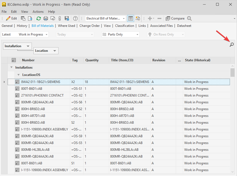Collapse the Location:OS group
The height and width of the screenshot is (176, 237).
[x=19, y=75]
